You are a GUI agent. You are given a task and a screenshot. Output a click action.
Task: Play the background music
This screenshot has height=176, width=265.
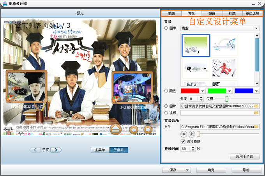pos(184,134)
